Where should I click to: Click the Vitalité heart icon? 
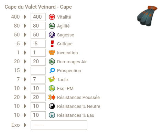[x=52, y=17]
